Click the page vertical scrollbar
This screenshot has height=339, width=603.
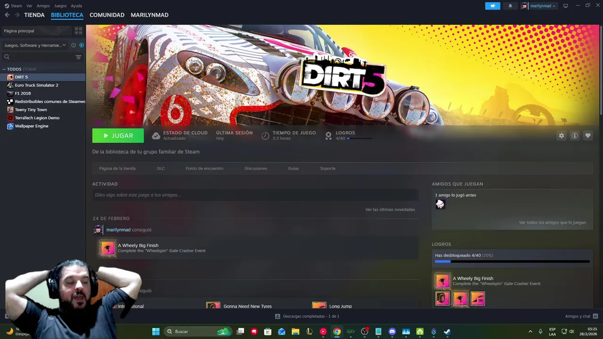pyautogui.click(x=601, y=71)
